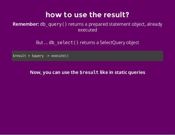Click 'But ...' at the sentence start
Screen dimensions: 175x135
(x=42, y=42)
